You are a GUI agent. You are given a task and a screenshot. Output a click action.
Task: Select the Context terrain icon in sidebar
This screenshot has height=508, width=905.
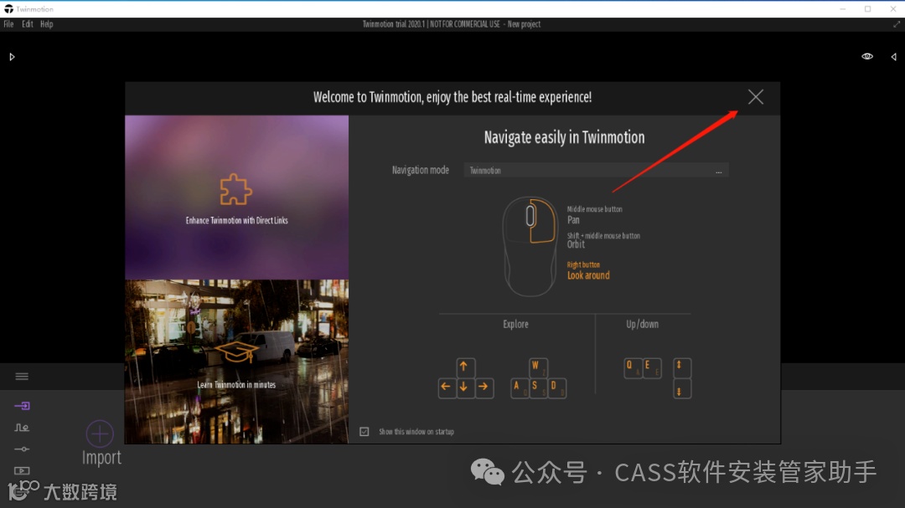coord(22,428)
